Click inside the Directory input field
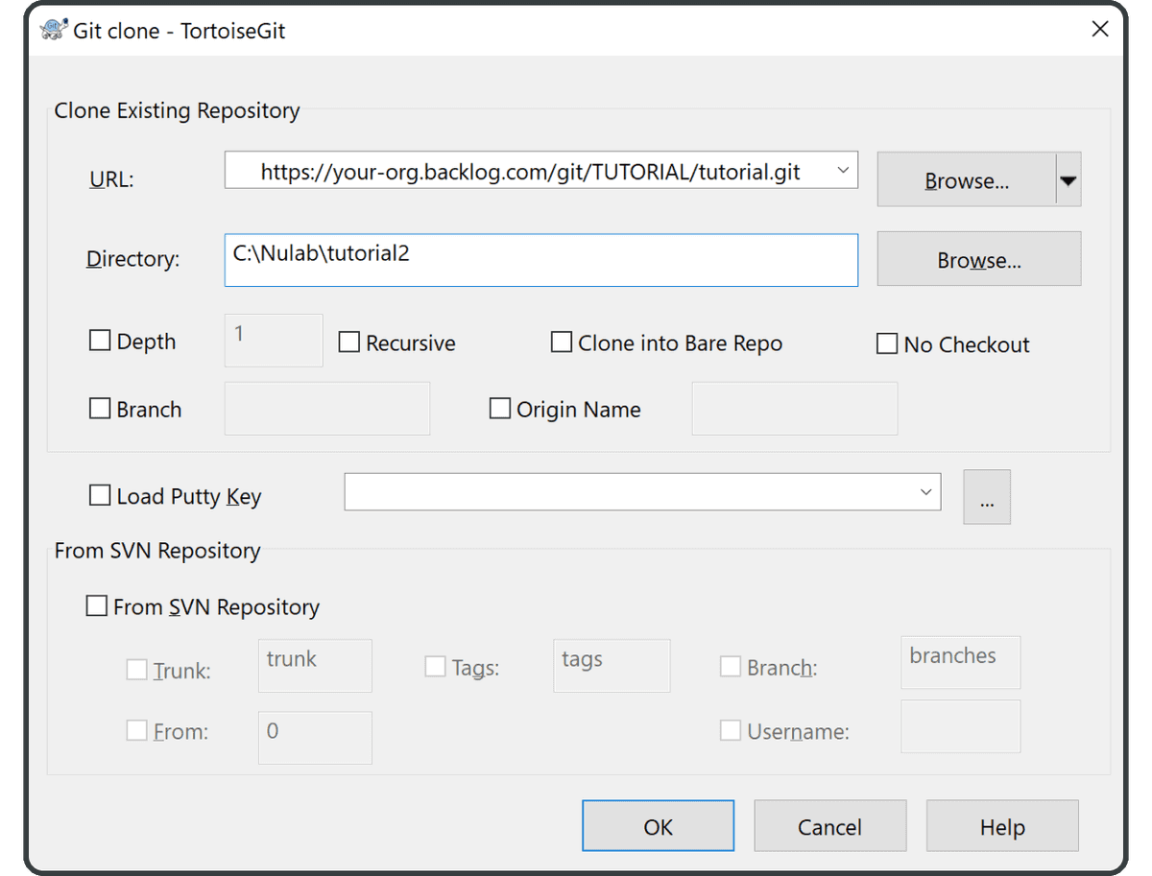The height and width of the screenshot is (876, 1152). coord(538,259)
